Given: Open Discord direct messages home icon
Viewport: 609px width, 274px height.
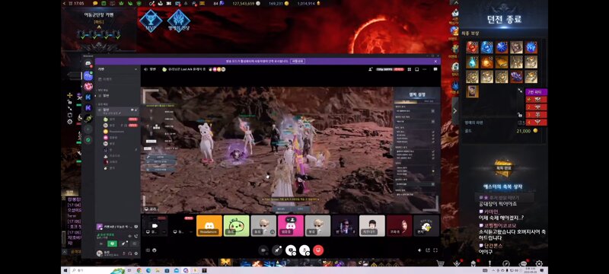Looking at the screenshot, I should pos(88,63).
